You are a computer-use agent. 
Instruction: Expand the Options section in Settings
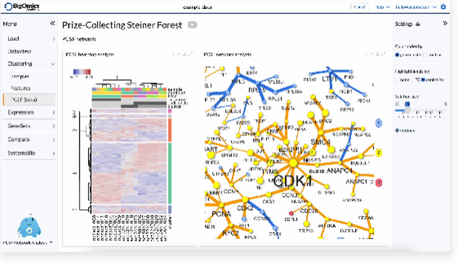coord(405,129)
